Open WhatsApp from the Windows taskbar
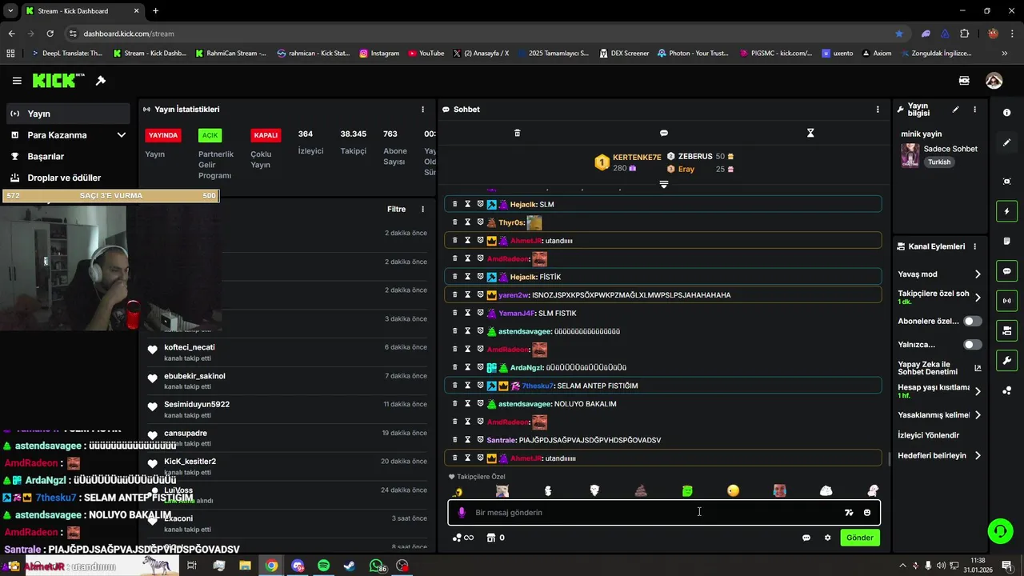This screenshot has width=1024, height=576. [377, 566]
